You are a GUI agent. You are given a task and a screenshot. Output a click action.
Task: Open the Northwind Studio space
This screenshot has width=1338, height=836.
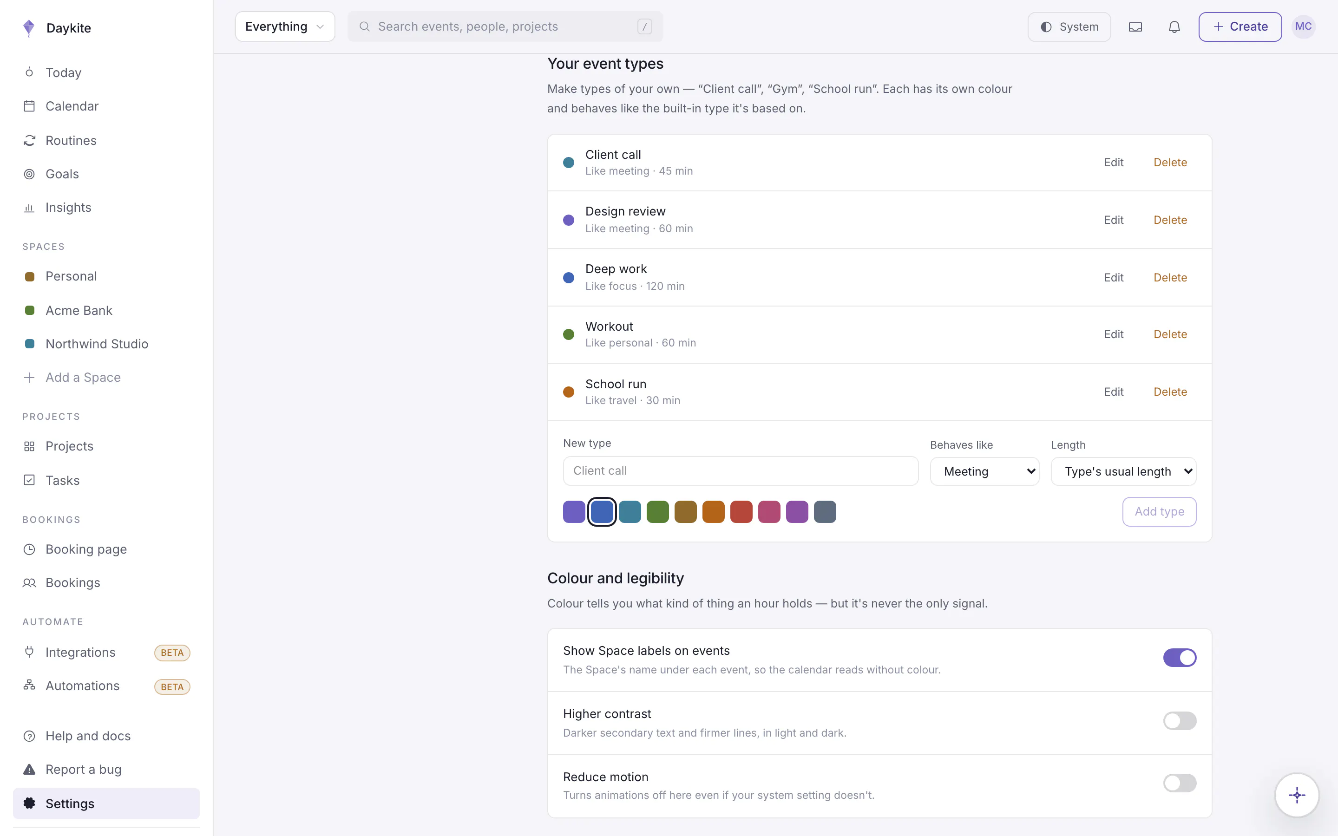pos(106,344)
